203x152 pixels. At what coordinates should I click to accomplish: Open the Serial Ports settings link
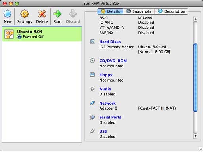(110, 117)
